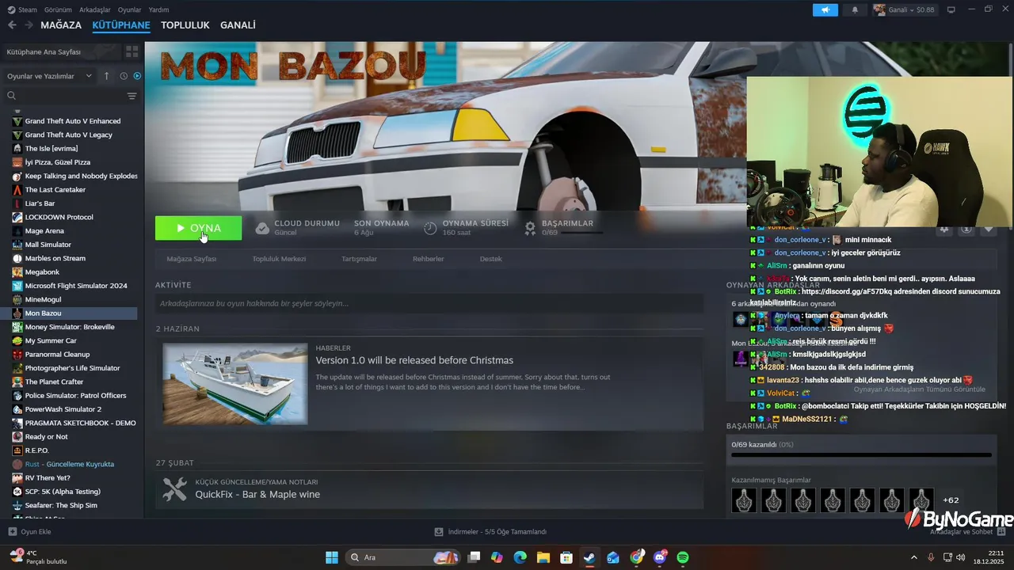Toggle recent activity clock filter
The width and height of the screenshot is (1014, 570).
click(x=124, y=76)
